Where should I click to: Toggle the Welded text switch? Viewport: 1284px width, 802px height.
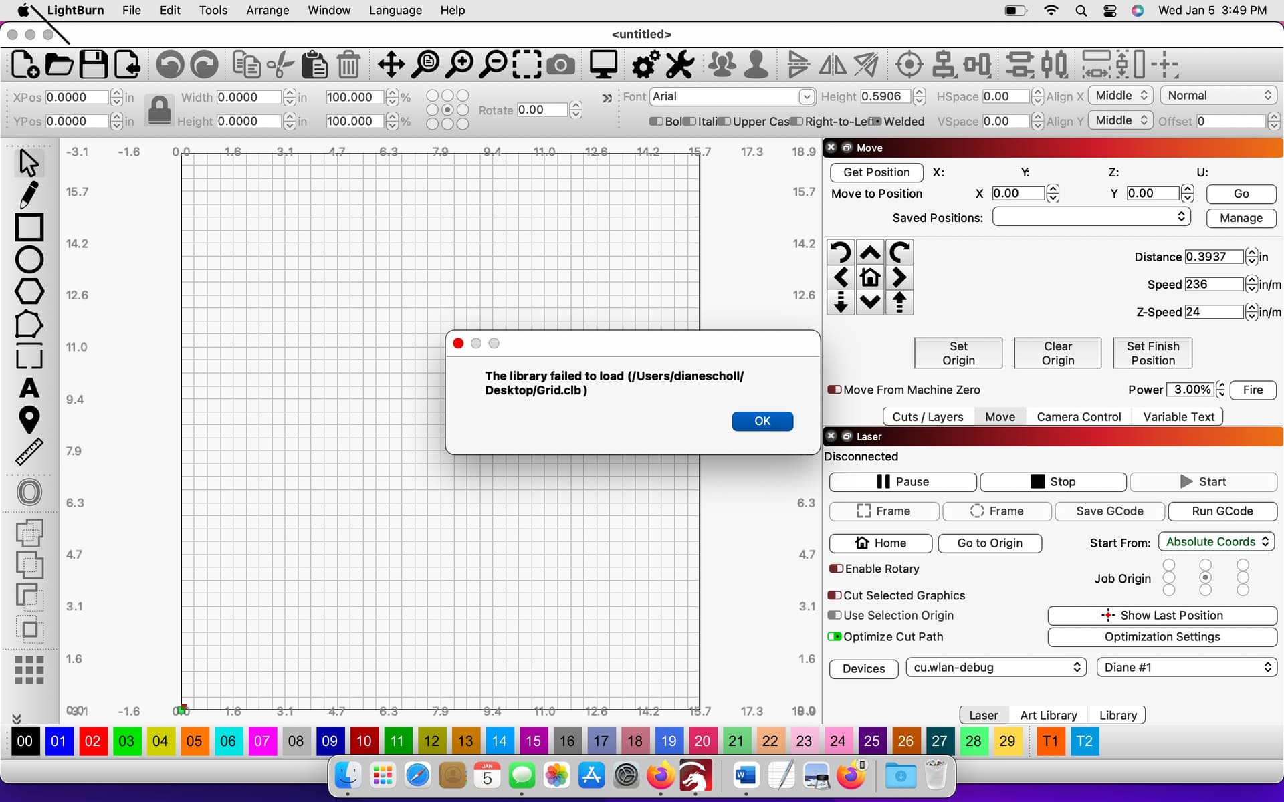pos(877,122)
